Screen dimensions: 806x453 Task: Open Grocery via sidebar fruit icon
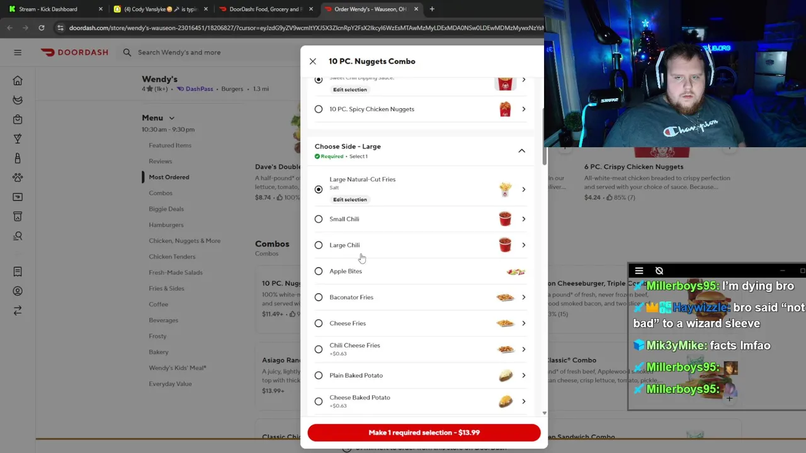point(18,100)
